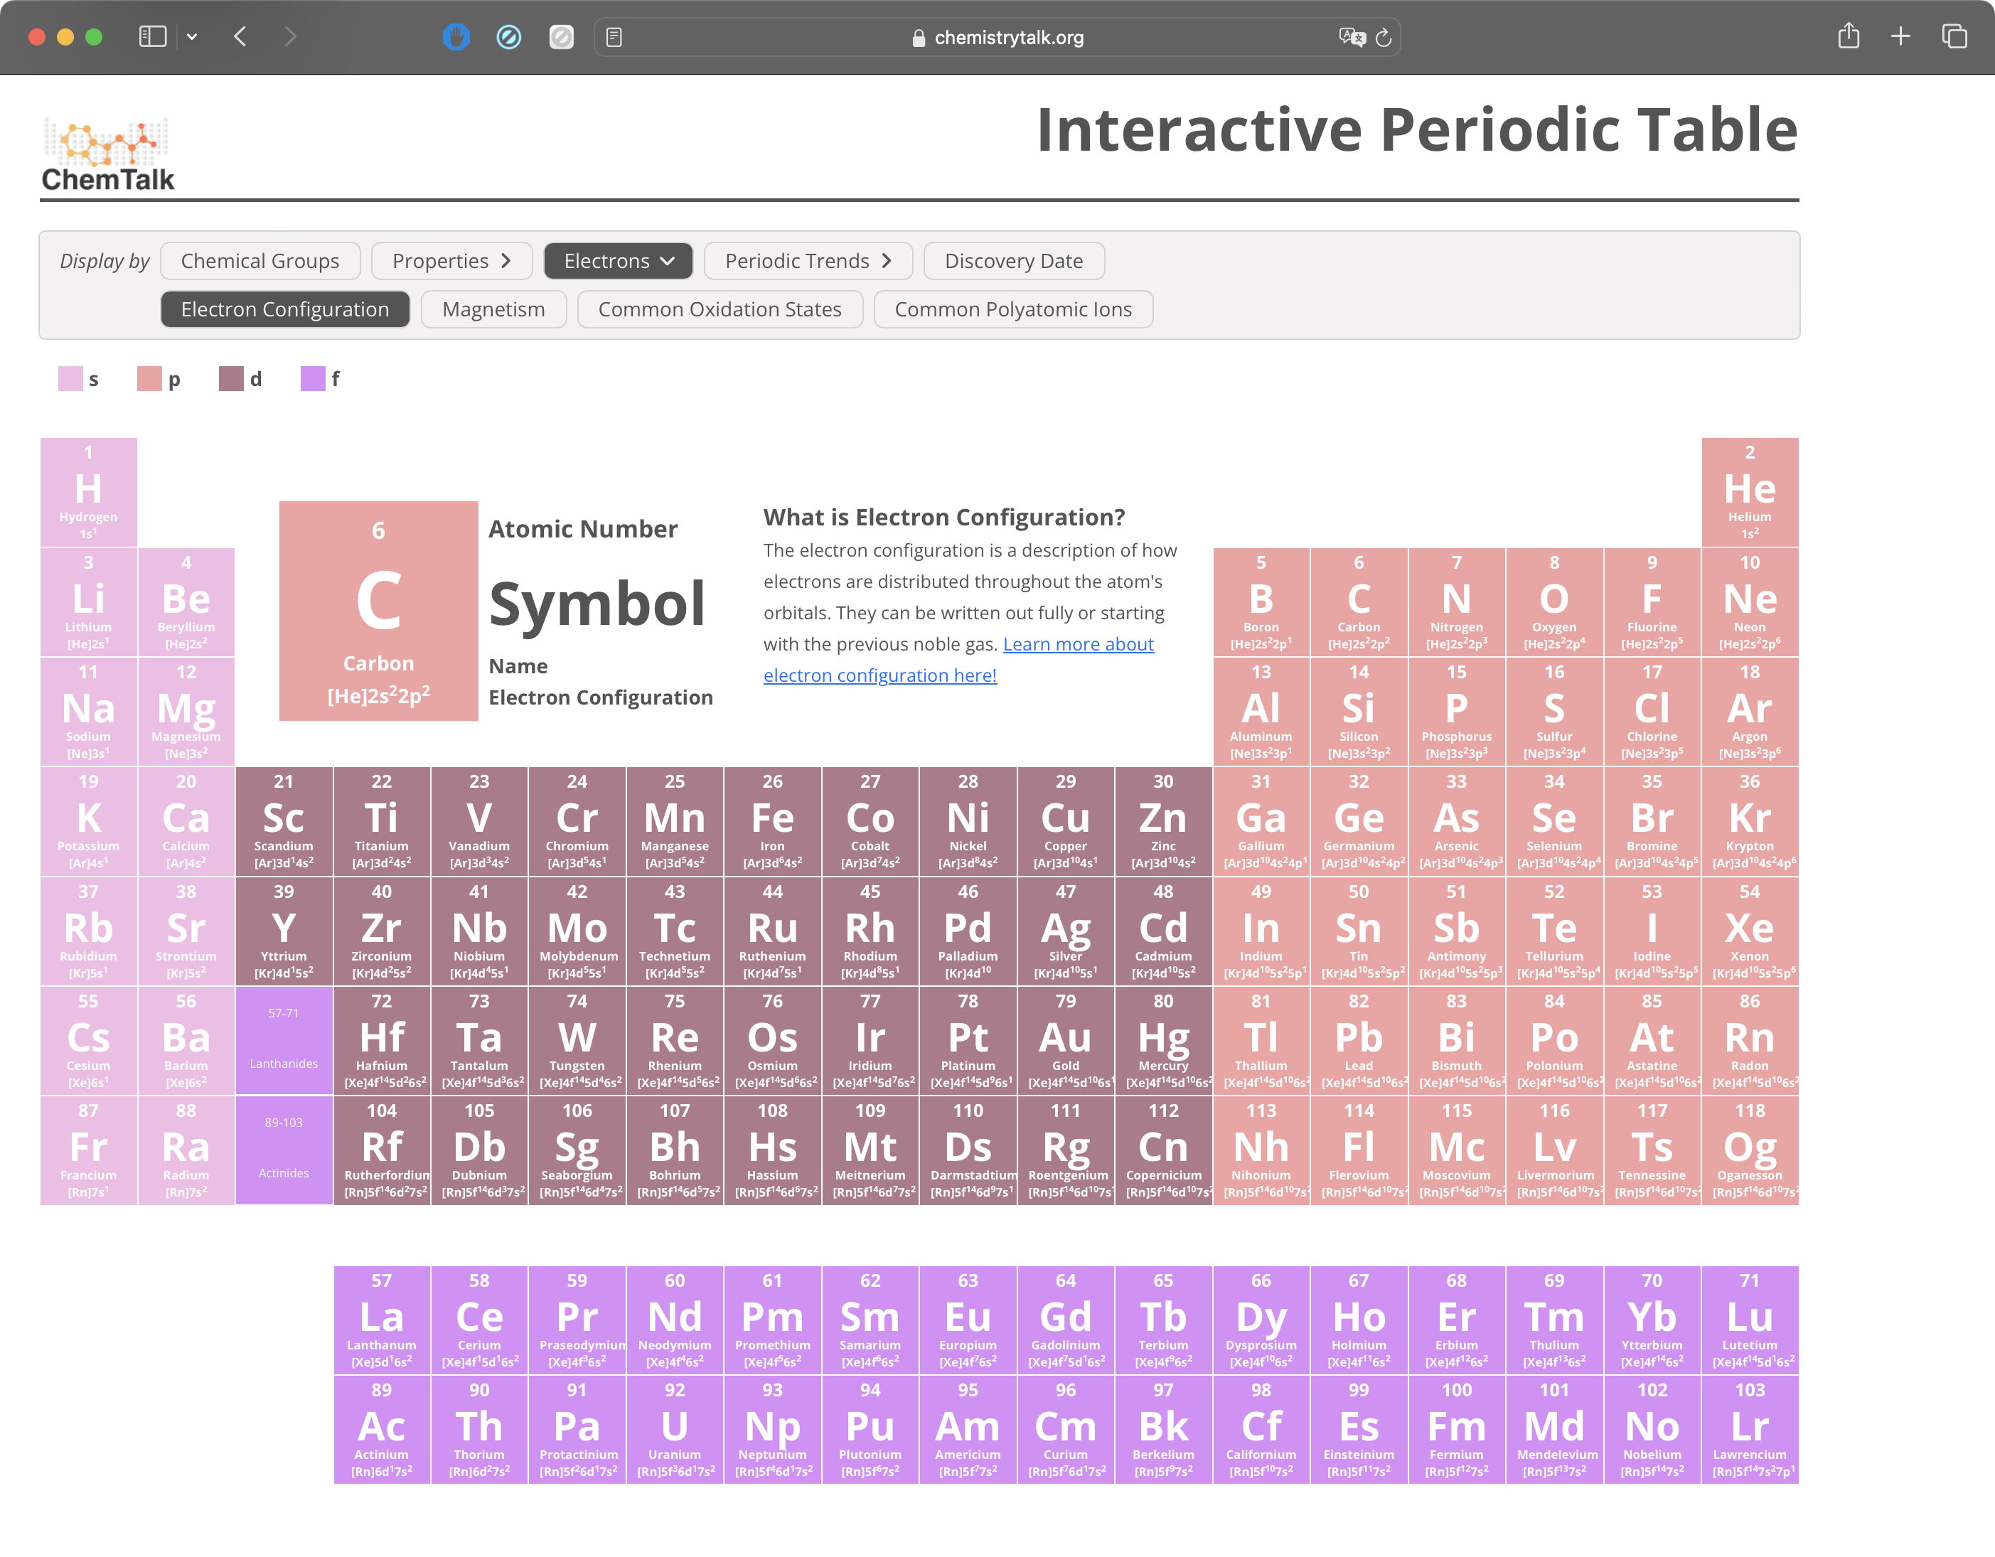Select the Chlorine element tile
The width and height of the screenshot is (1995, 1557).
[x=1652, y=712]
